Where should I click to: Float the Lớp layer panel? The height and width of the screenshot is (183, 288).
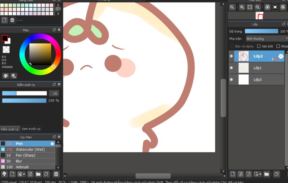(284, 24)
